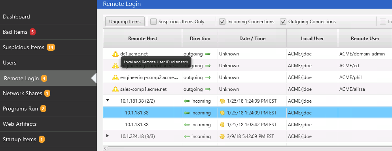Click the Ungroup Items button

point(125,22)
